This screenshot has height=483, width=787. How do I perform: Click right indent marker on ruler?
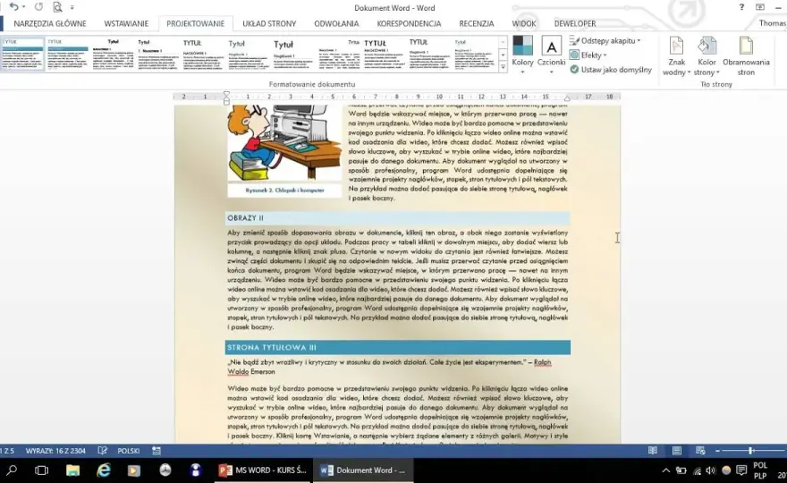tap(567, 98)
